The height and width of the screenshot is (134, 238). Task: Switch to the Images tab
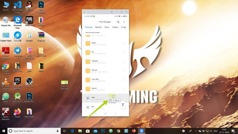point(124,27)
